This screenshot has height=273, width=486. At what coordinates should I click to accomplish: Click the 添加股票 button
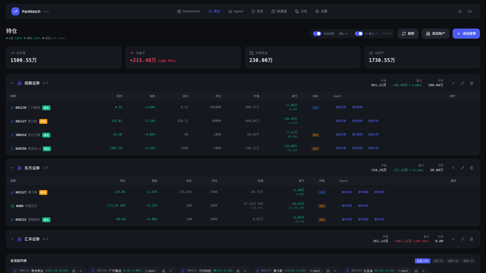click(x=466, y=33)
